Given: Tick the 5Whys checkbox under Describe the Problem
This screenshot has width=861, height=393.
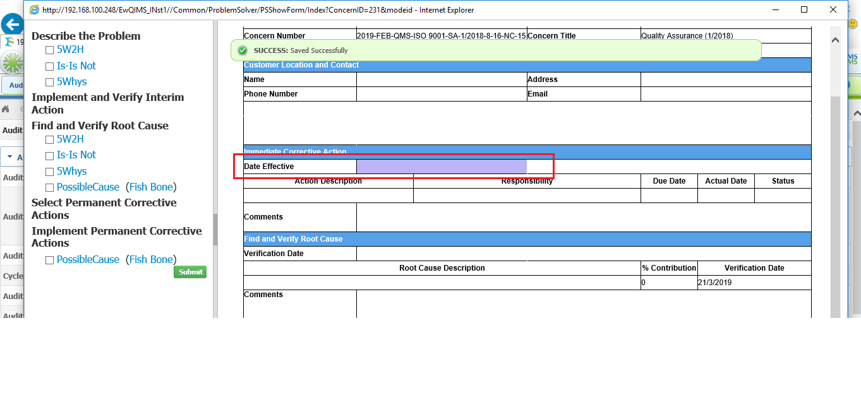Looking at the screenshot, I should coord(50,82).
